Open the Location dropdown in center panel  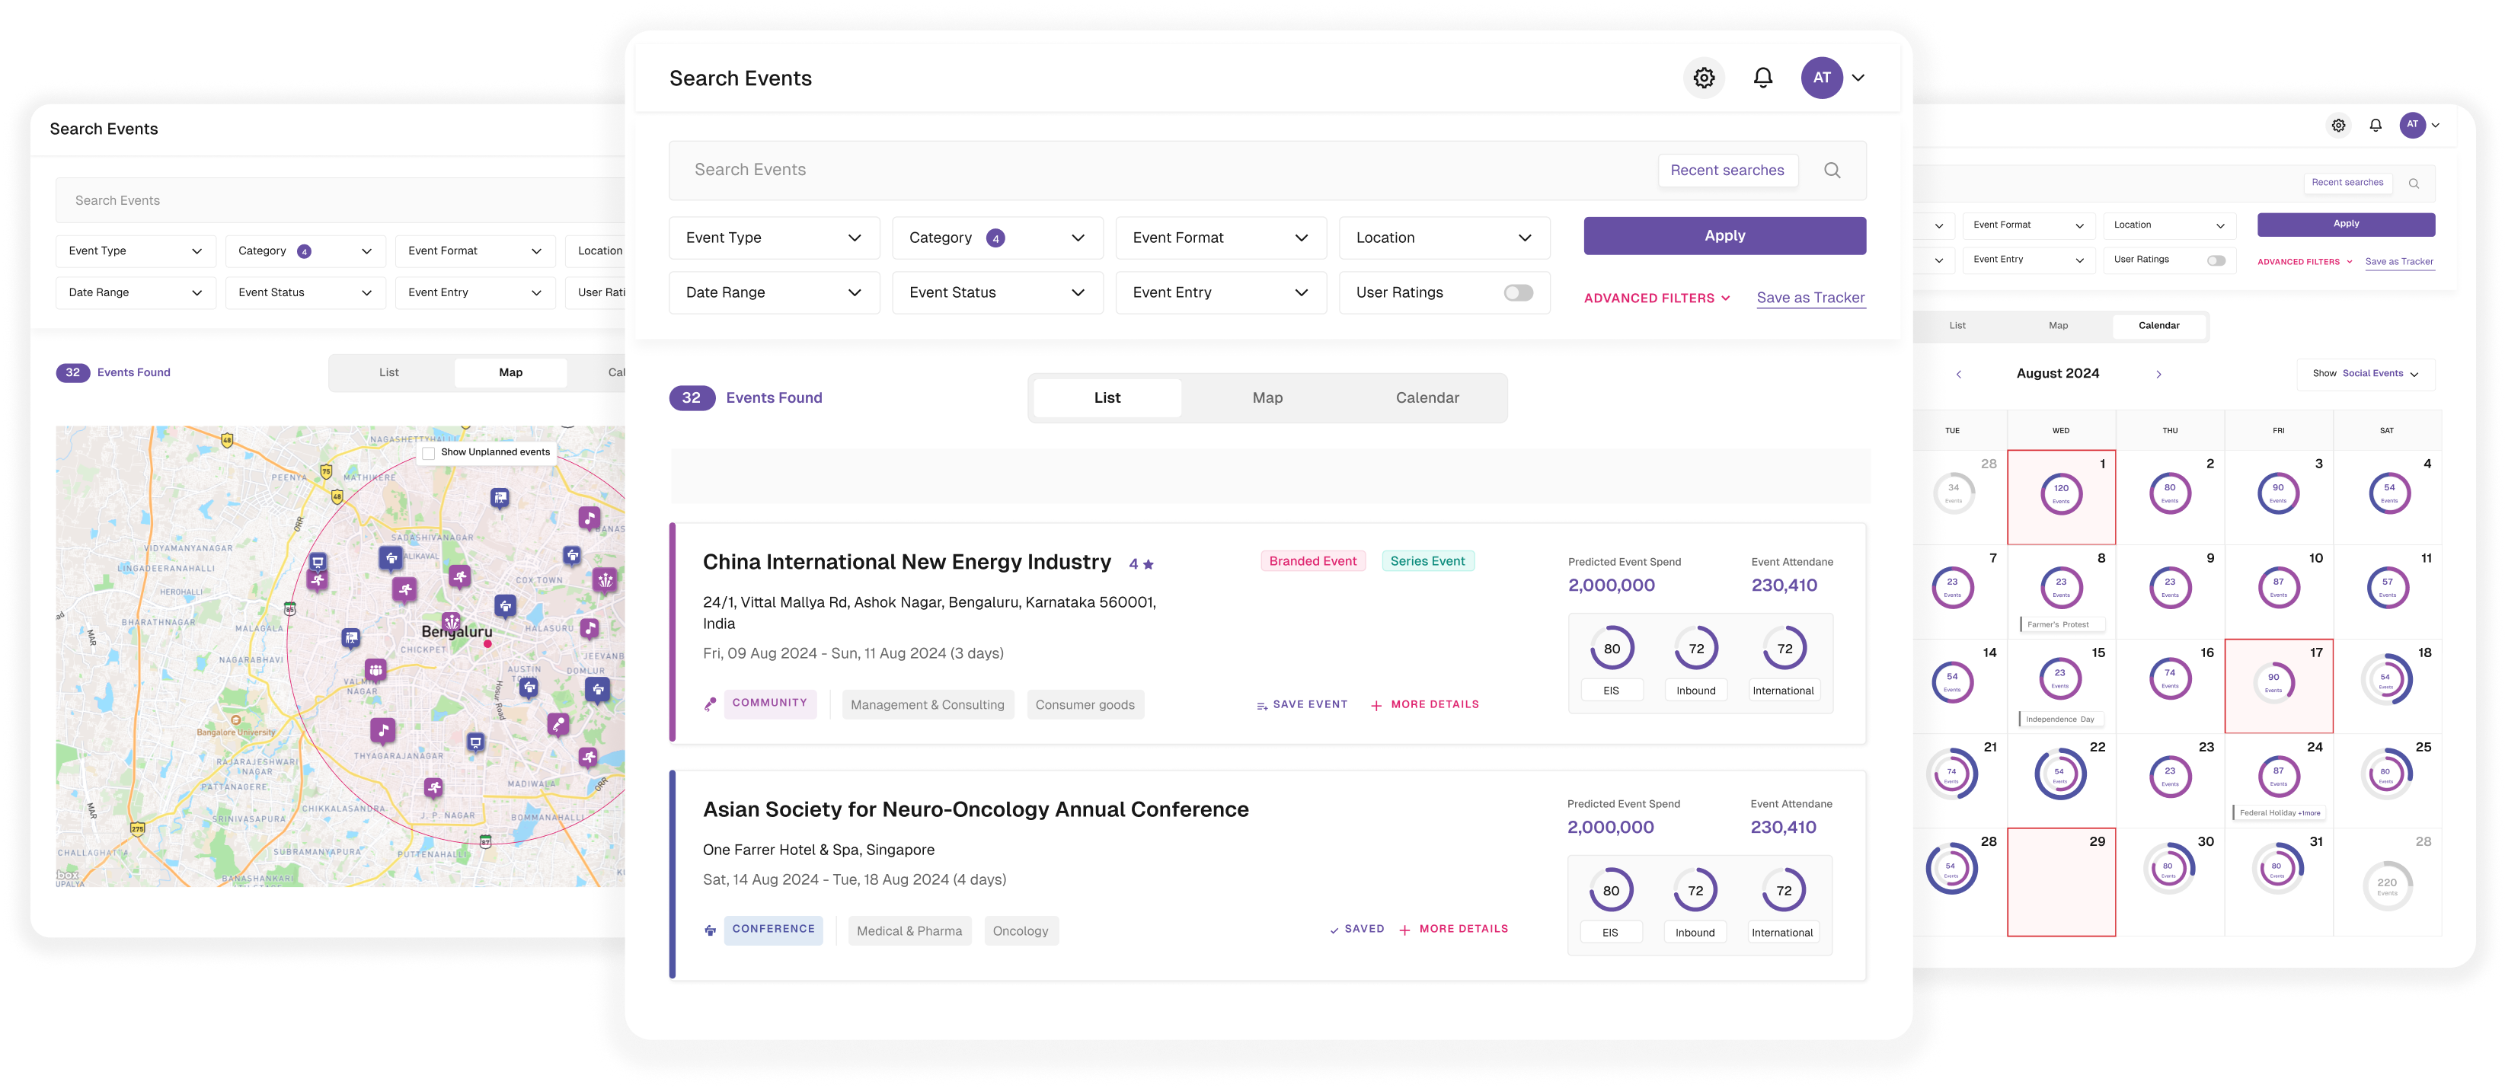tap(1444, 238)
